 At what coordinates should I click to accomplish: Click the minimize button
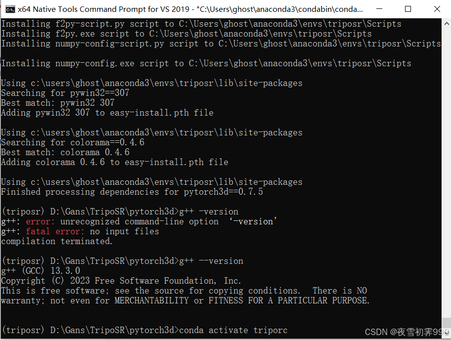(379, 9)
